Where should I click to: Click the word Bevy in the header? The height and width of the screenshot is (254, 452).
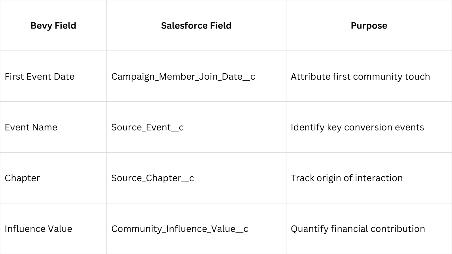pyautogui.click(x=41, y=26)
